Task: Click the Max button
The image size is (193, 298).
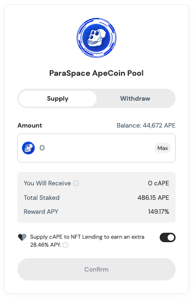Action: [163, 148]
